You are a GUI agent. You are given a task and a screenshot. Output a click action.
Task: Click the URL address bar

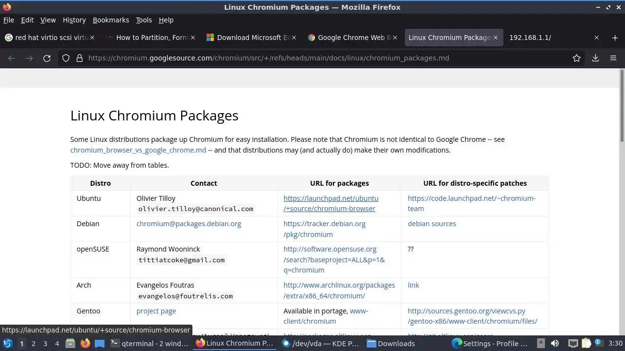[322, 58]
